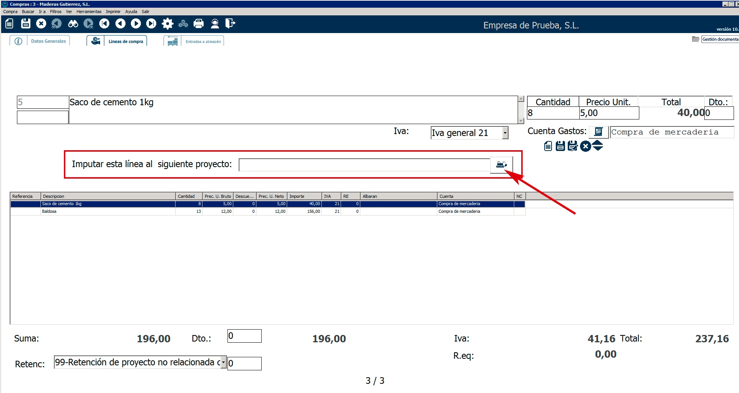Go to the first record with skip-back icon
The width and height of the screenshot is (739, 393).
[104, 24]
